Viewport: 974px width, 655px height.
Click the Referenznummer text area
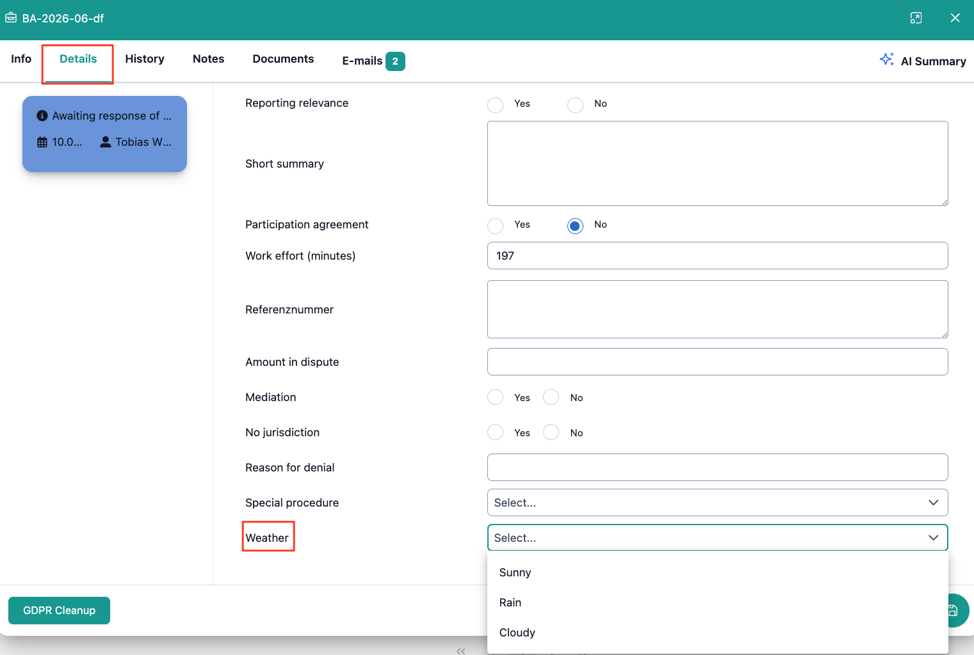(717, 309)
